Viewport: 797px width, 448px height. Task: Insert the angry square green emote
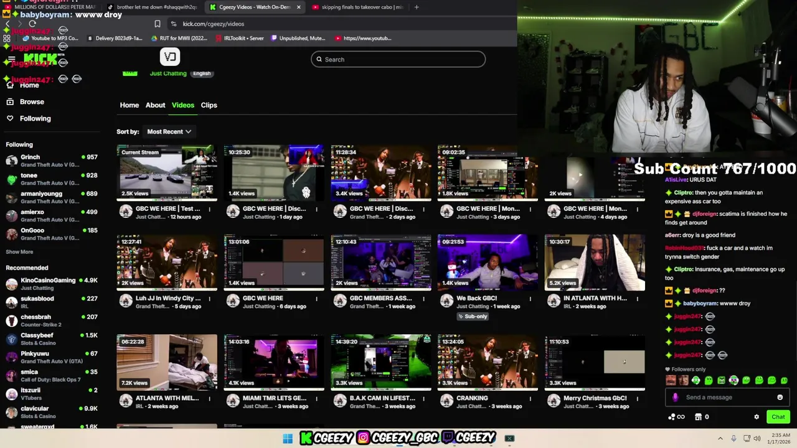click(x=721, y=380)
